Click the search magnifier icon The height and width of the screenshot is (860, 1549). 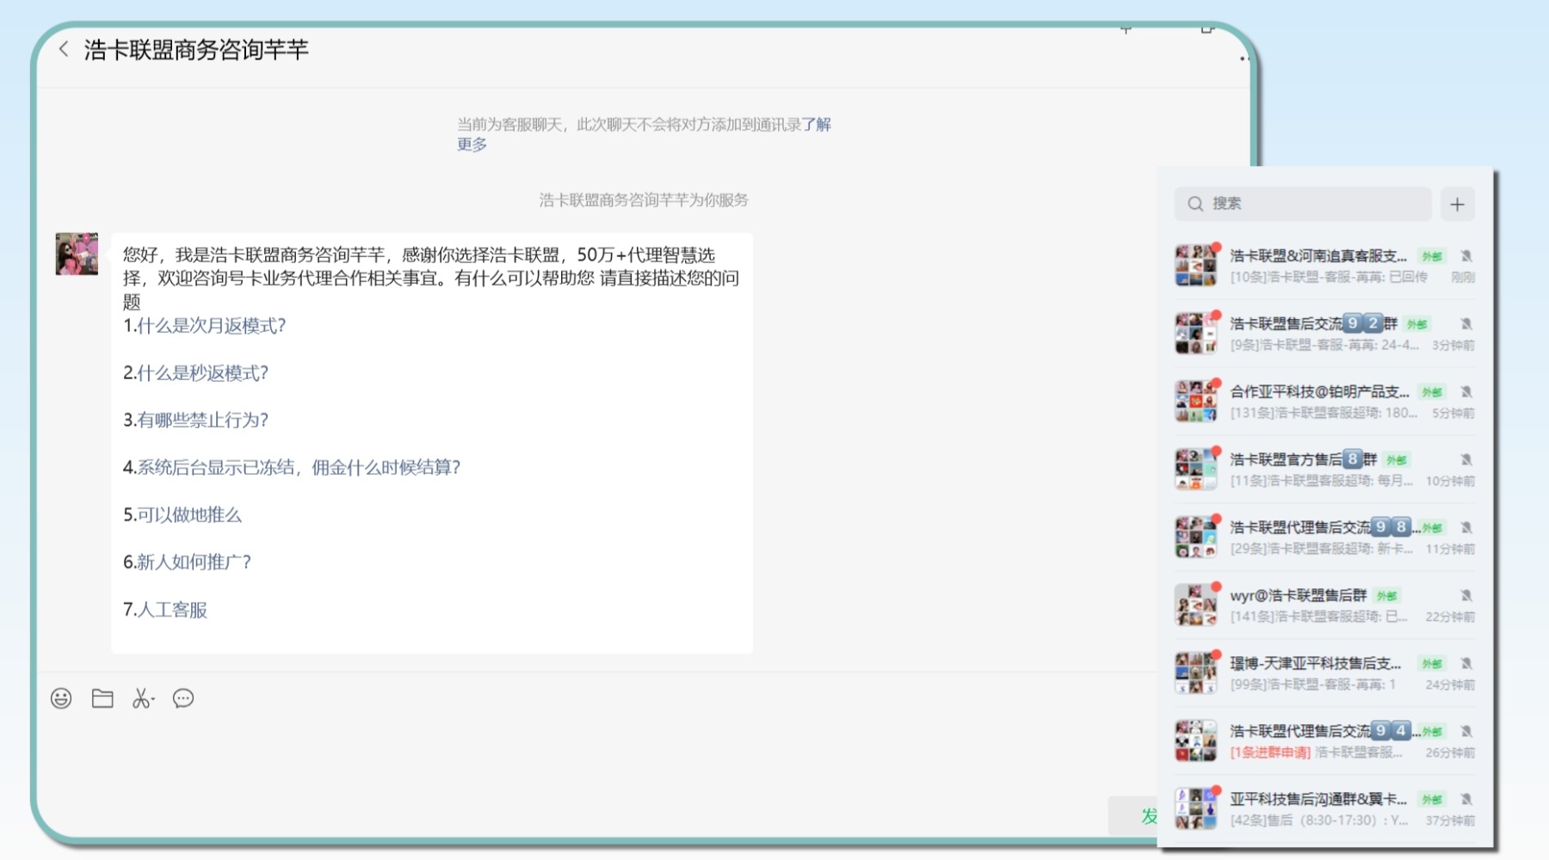click(x=1195, y=204)
